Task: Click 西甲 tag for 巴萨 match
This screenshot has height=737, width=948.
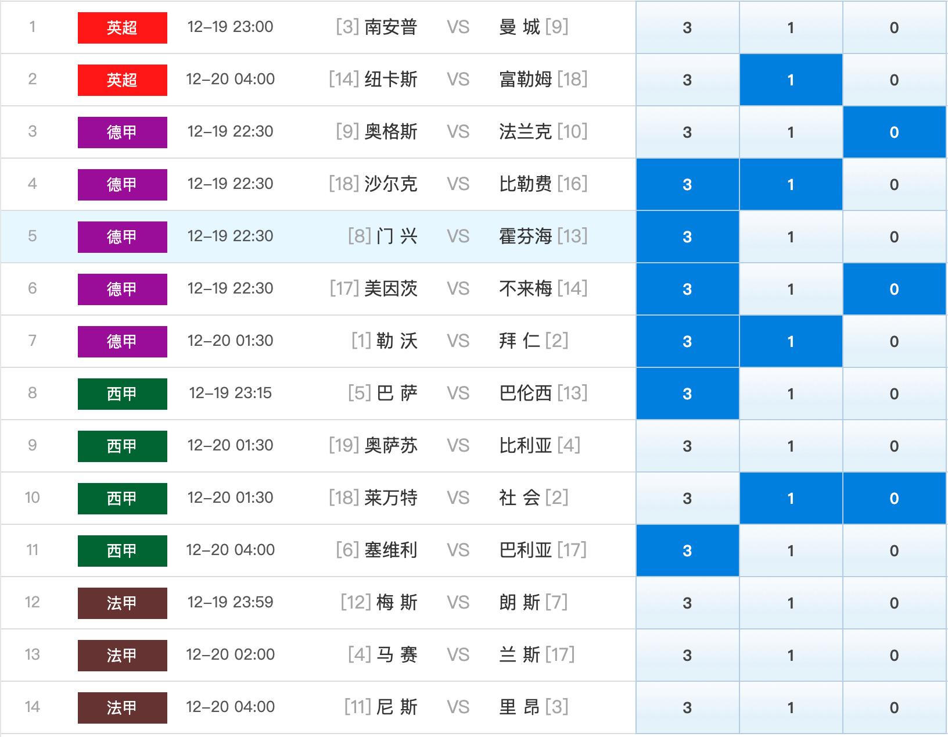Action: pyautogui.click(x=123, y=394)
